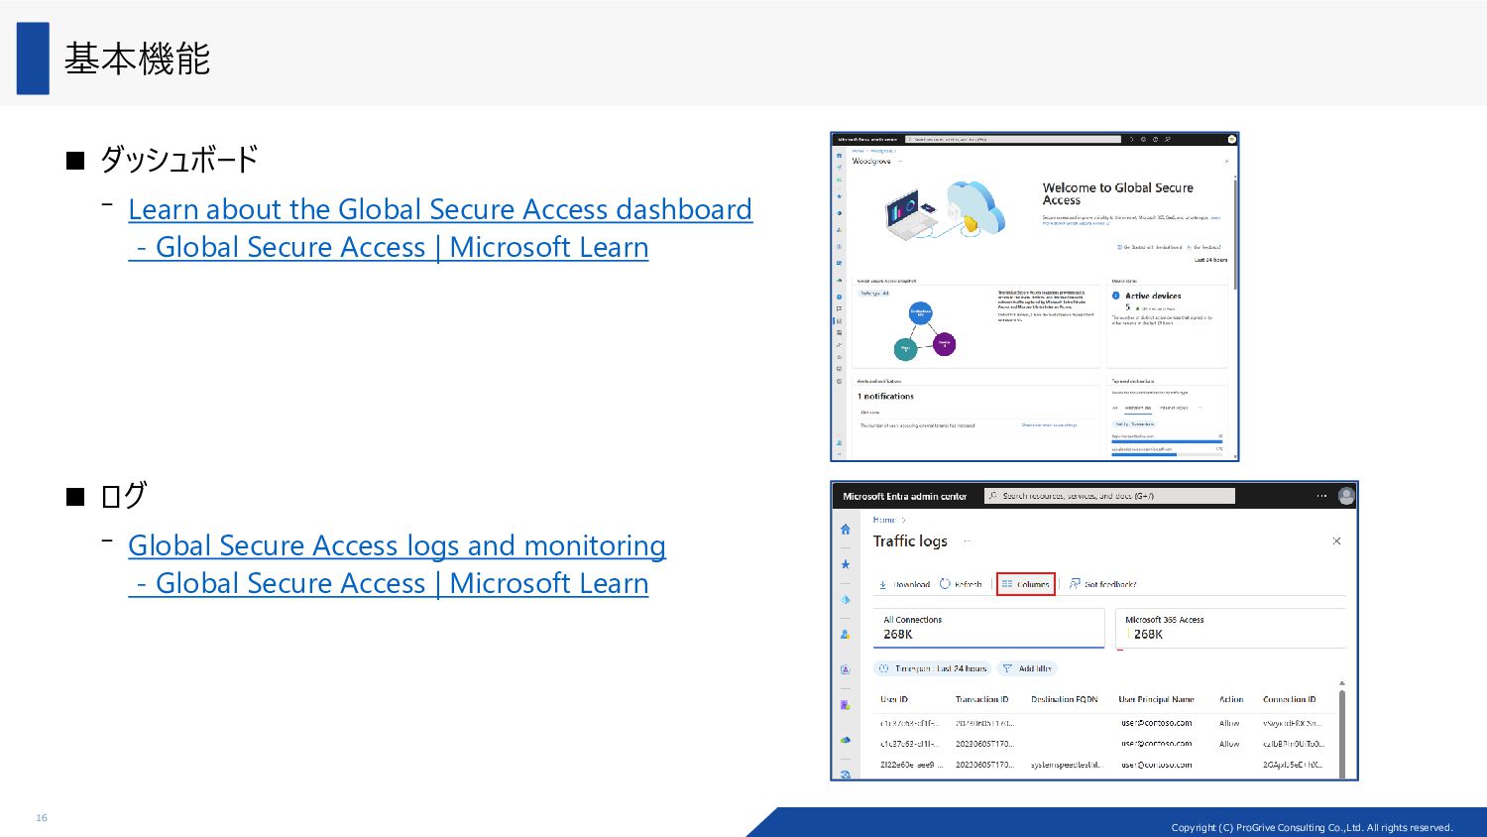
Task: Click the User Principal Name column header
Action: [x=1157, y=699]
